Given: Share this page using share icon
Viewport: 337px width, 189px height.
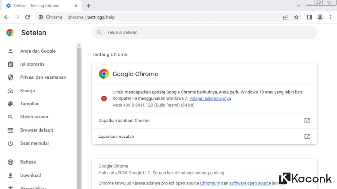Looking at the screenshot, I should tap(285, 17).
